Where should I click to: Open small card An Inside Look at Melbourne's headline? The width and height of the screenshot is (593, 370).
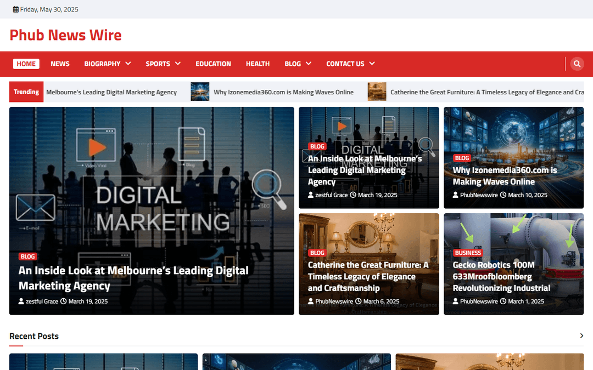tap(365, 170)
